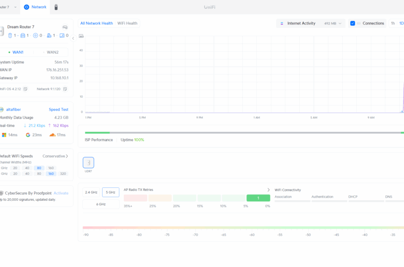Select highlighted 160 MHz channel width option
404x267 pixels.
pos(51,173)
